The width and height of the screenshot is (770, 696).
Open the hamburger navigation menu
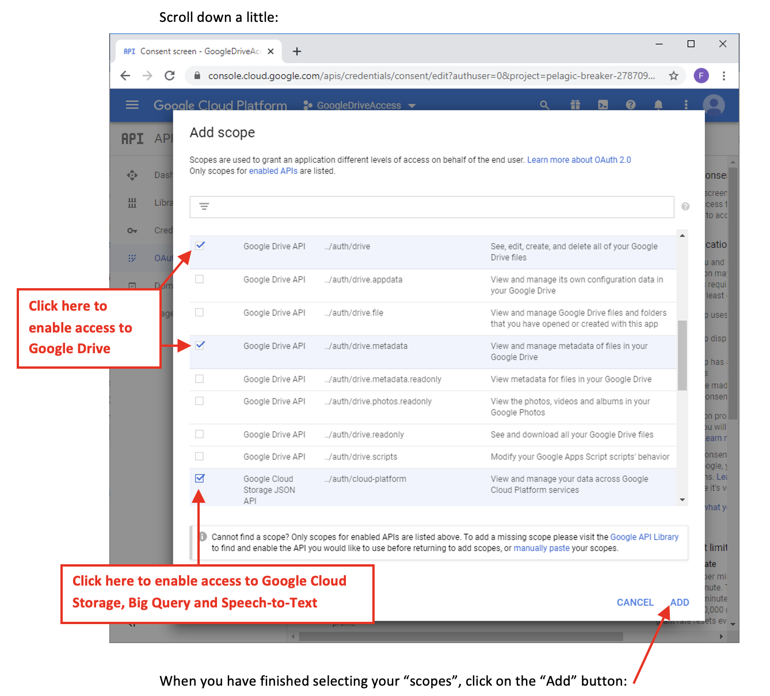point(132,105)
